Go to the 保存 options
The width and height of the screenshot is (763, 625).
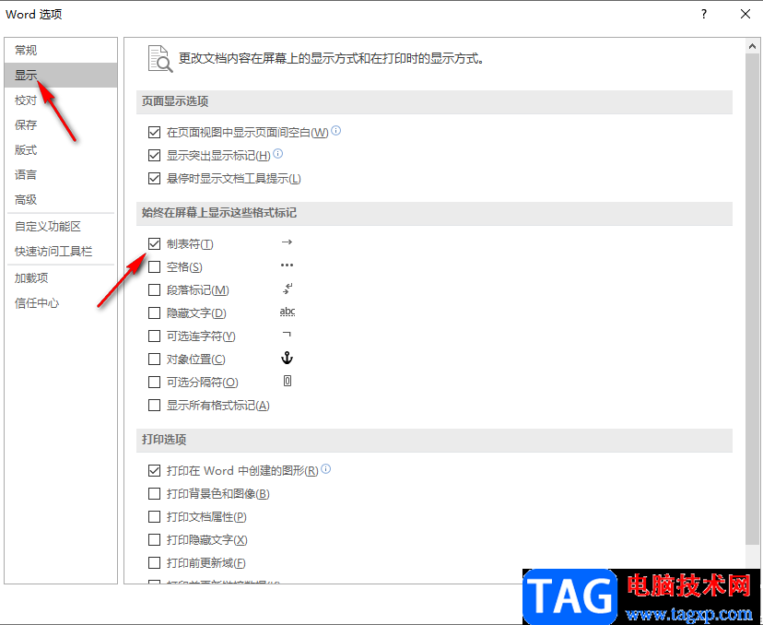tap(60, 125)
